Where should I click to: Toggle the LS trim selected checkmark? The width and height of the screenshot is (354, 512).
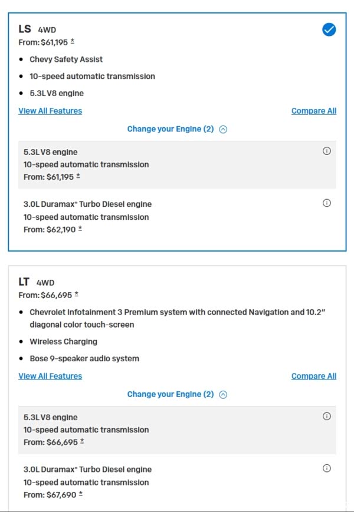[x=329, y=29]
